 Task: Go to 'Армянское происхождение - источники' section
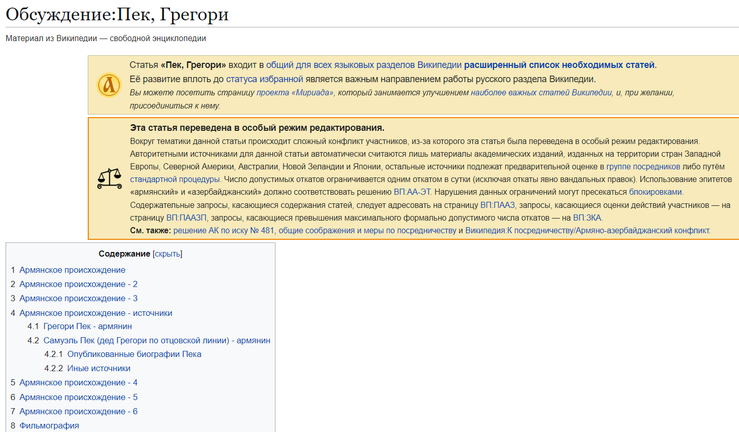pyautogui.click(x=96, y=313)
